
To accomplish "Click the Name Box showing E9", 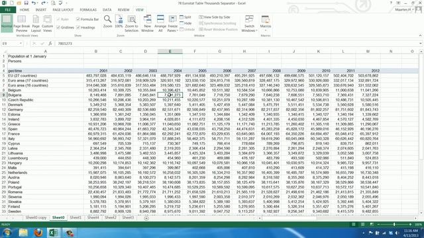I will click(x=10, y=44).
